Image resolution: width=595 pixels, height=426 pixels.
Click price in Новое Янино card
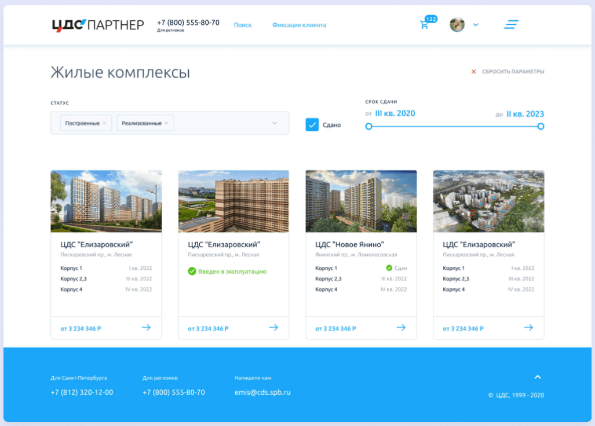pos(336,329)
